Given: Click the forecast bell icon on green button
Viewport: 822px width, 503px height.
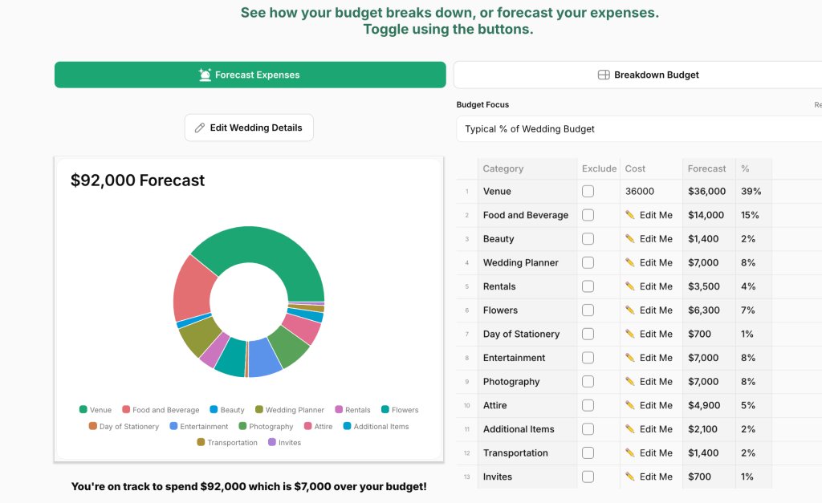Looking at the screenshot, I should tap(205, 75).
